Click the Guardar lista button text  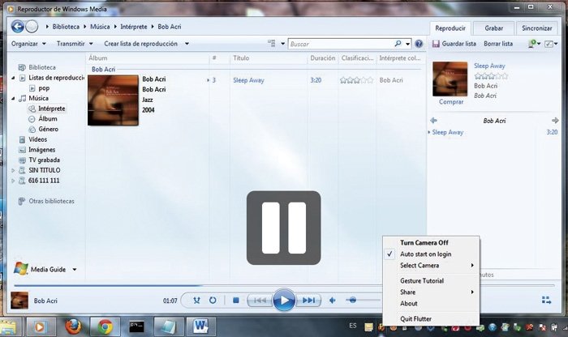[x=459, y=44]
